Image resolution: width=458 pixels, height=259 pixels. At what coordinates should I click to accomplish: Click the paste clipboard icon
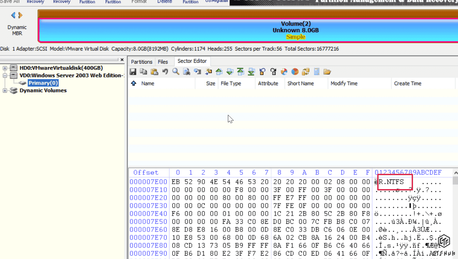click(154, 72)
